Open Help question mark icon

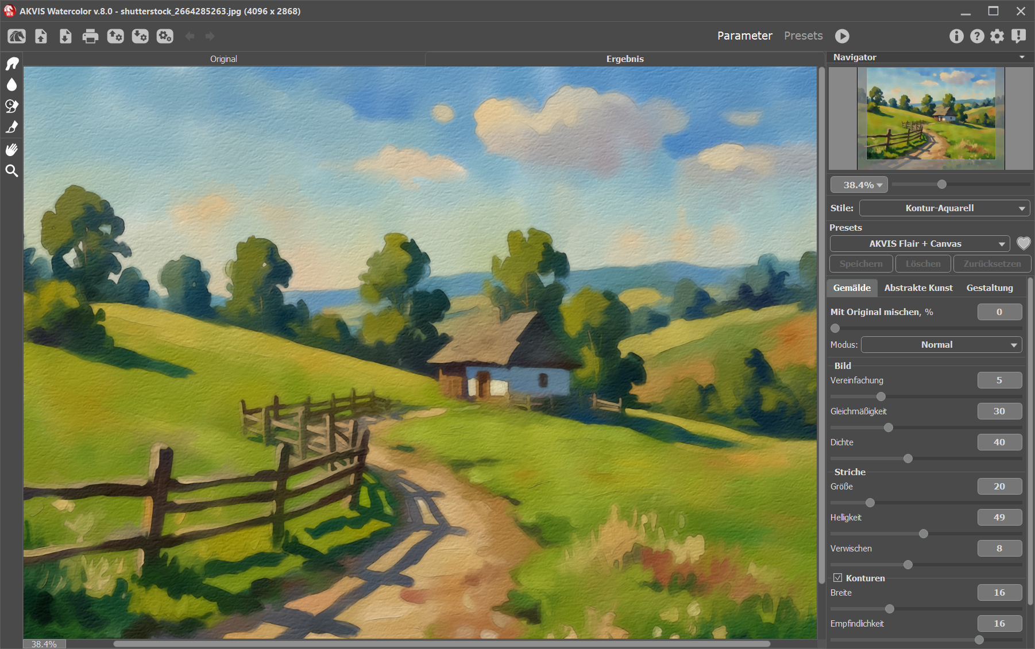click(976, 36)
